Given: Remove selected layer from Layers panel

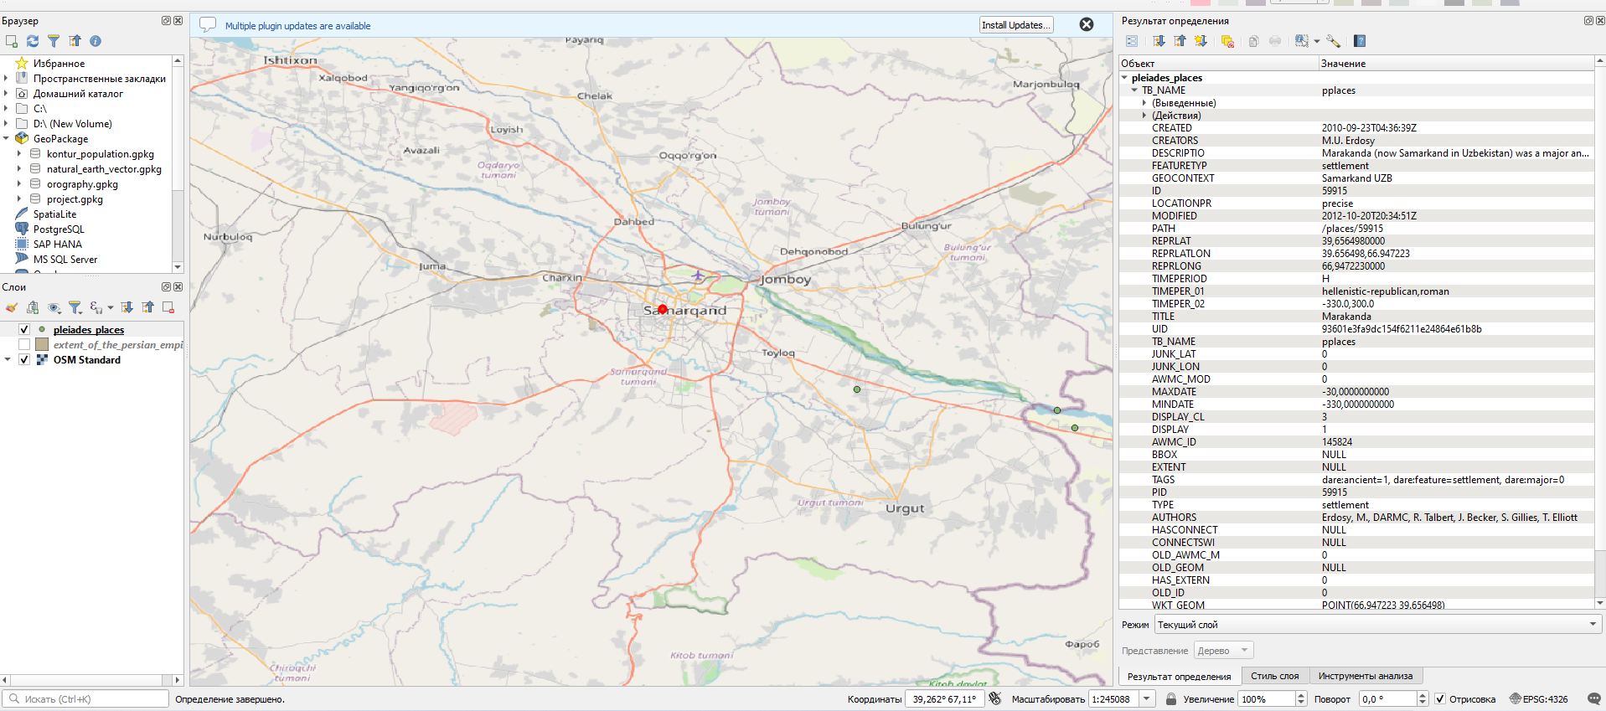Looking at the screenshot, I should (168, 307).
